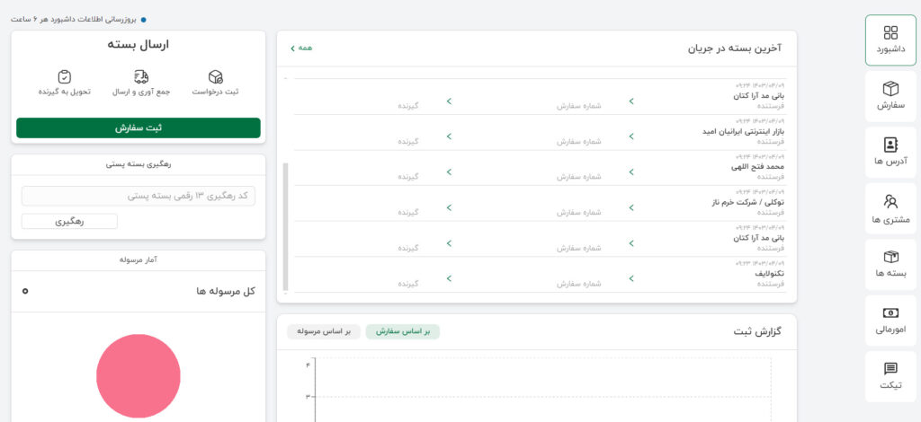Expand sender chevron in محمد فتح اللهی row
Viewport: 921px width, 422px height.
coord(631,172)
